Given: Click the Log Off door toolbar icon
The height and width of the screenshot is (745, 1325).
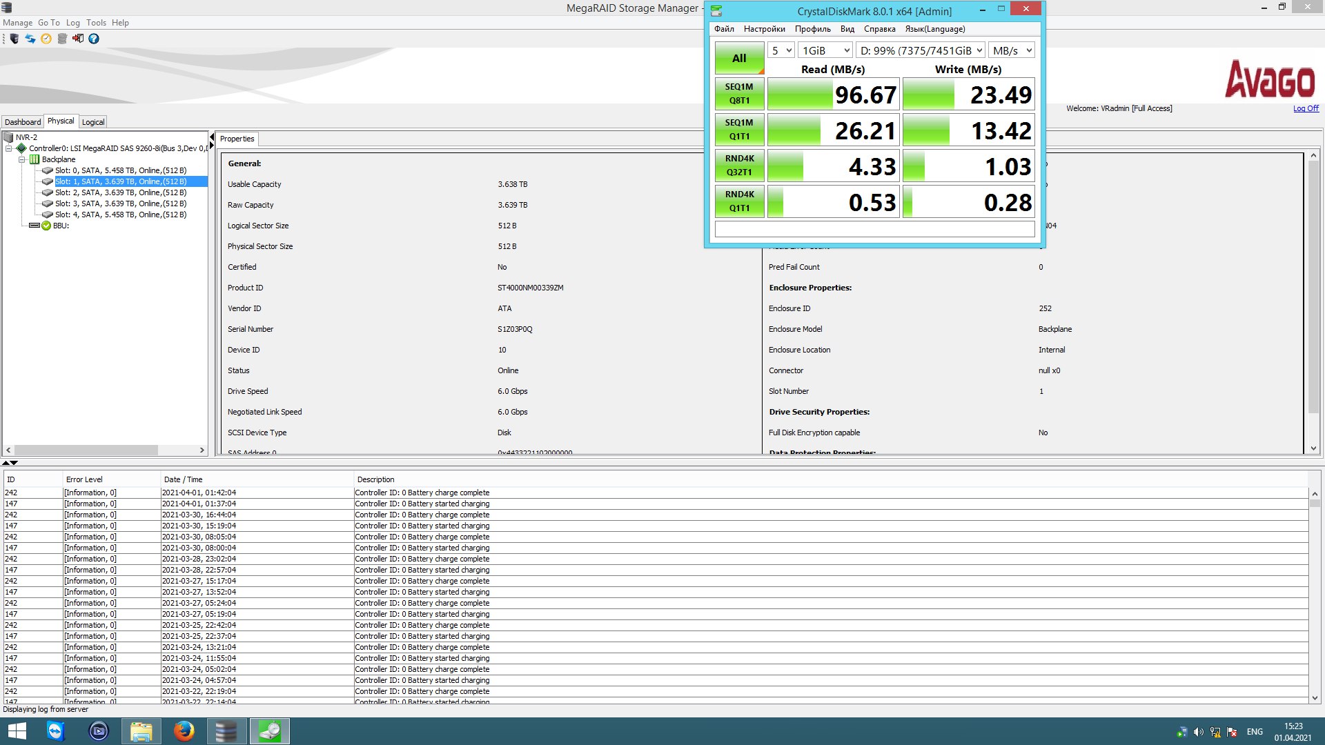Looking at the screenshot, I should coord(78,39).
